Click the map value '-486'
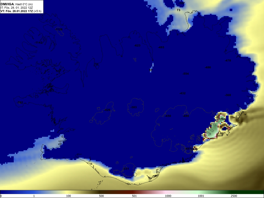Screen dimensions: 264x198 point(208,67)
